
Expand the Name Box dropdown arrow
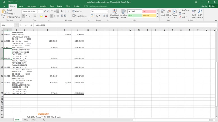point(13,25)
